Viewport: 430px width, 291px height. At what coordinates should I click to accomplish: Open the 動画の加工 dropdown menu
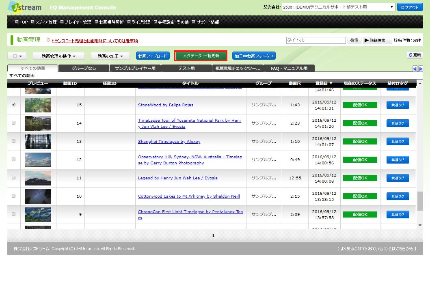(110, 56)
